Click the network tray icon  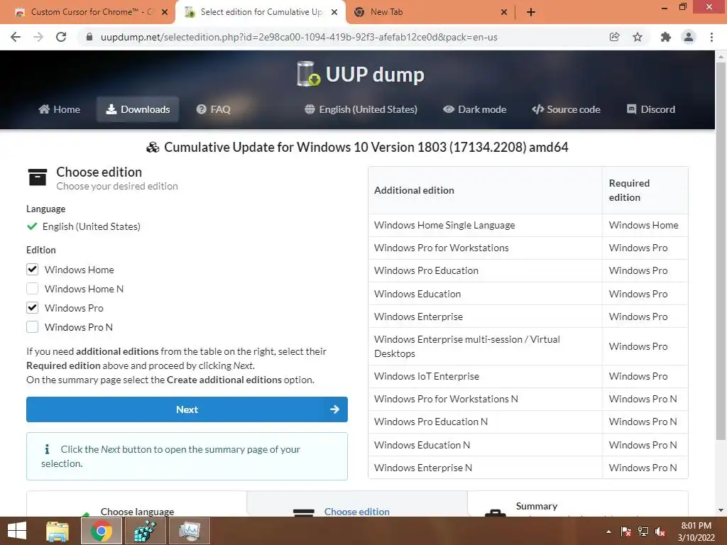(643, 532)
